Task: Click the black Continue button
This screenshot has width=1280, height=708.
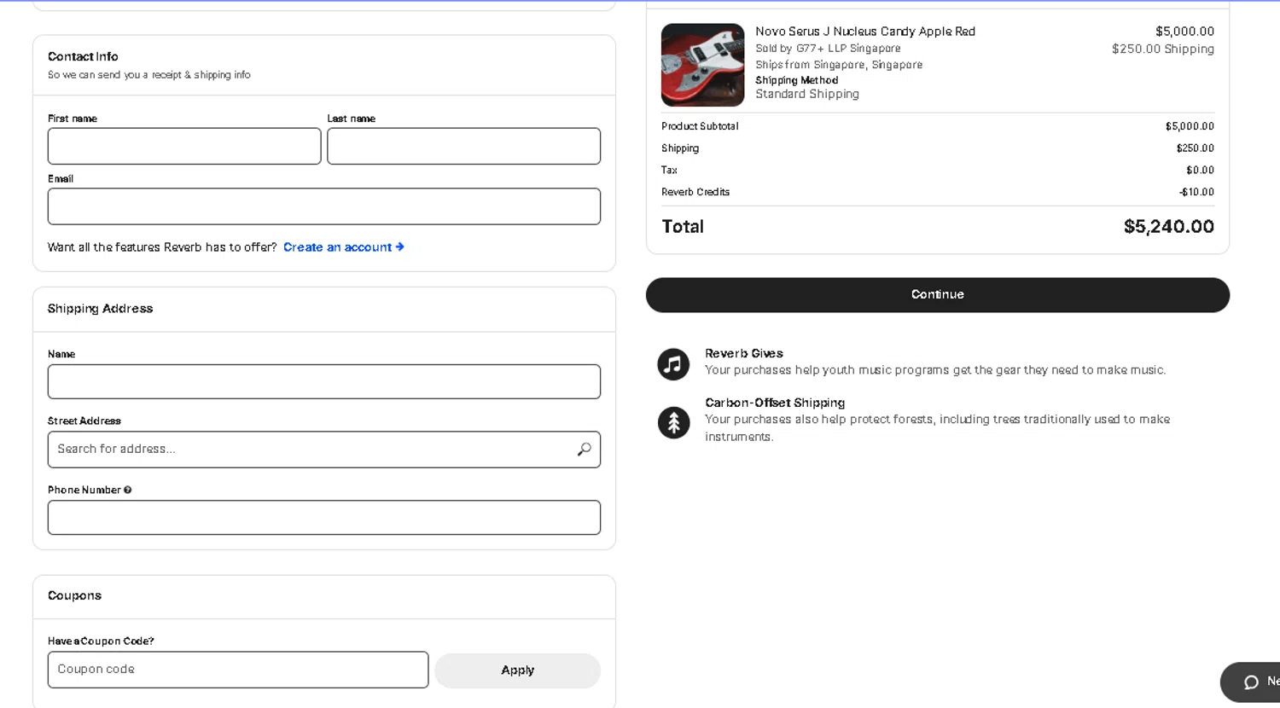Action: pos(937,294)
